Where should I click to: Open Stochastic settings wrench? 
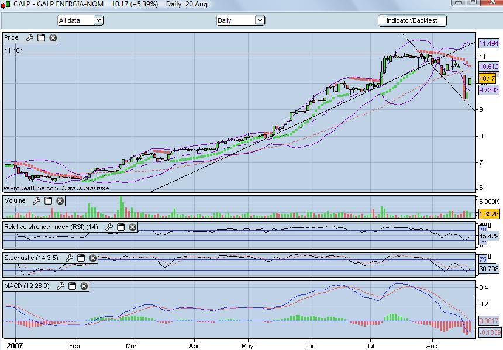click(69, 258)
